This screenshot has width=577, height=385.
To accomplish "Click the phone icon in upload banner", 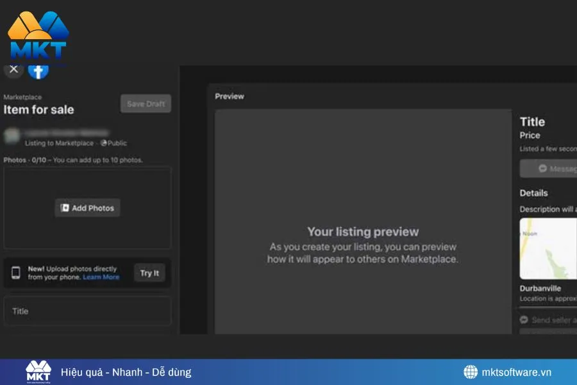I will (16, 273).
